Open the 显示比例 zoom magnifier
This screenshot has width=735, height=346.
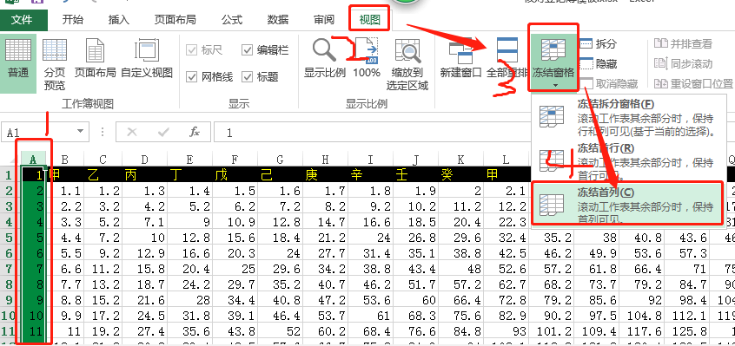point(324,58)
